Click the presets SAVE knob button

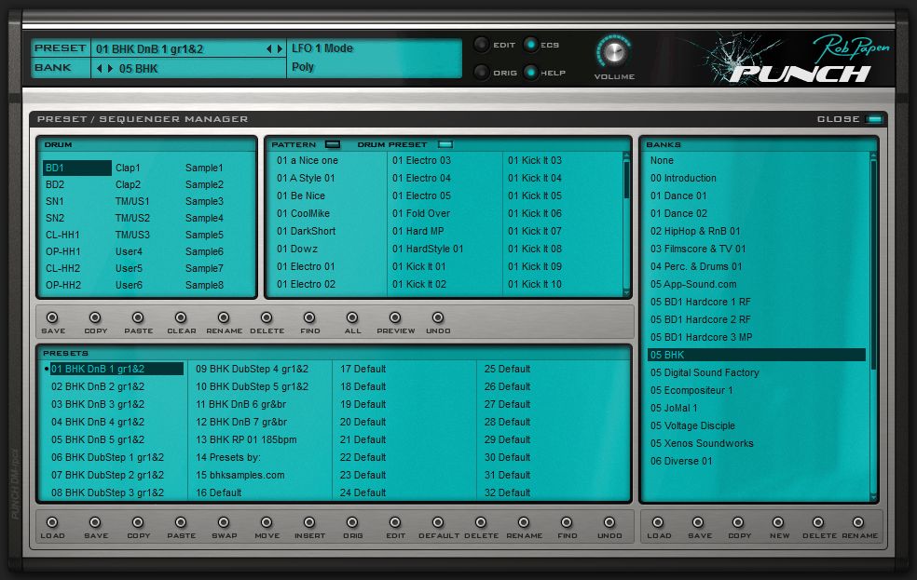pos(95,522)
